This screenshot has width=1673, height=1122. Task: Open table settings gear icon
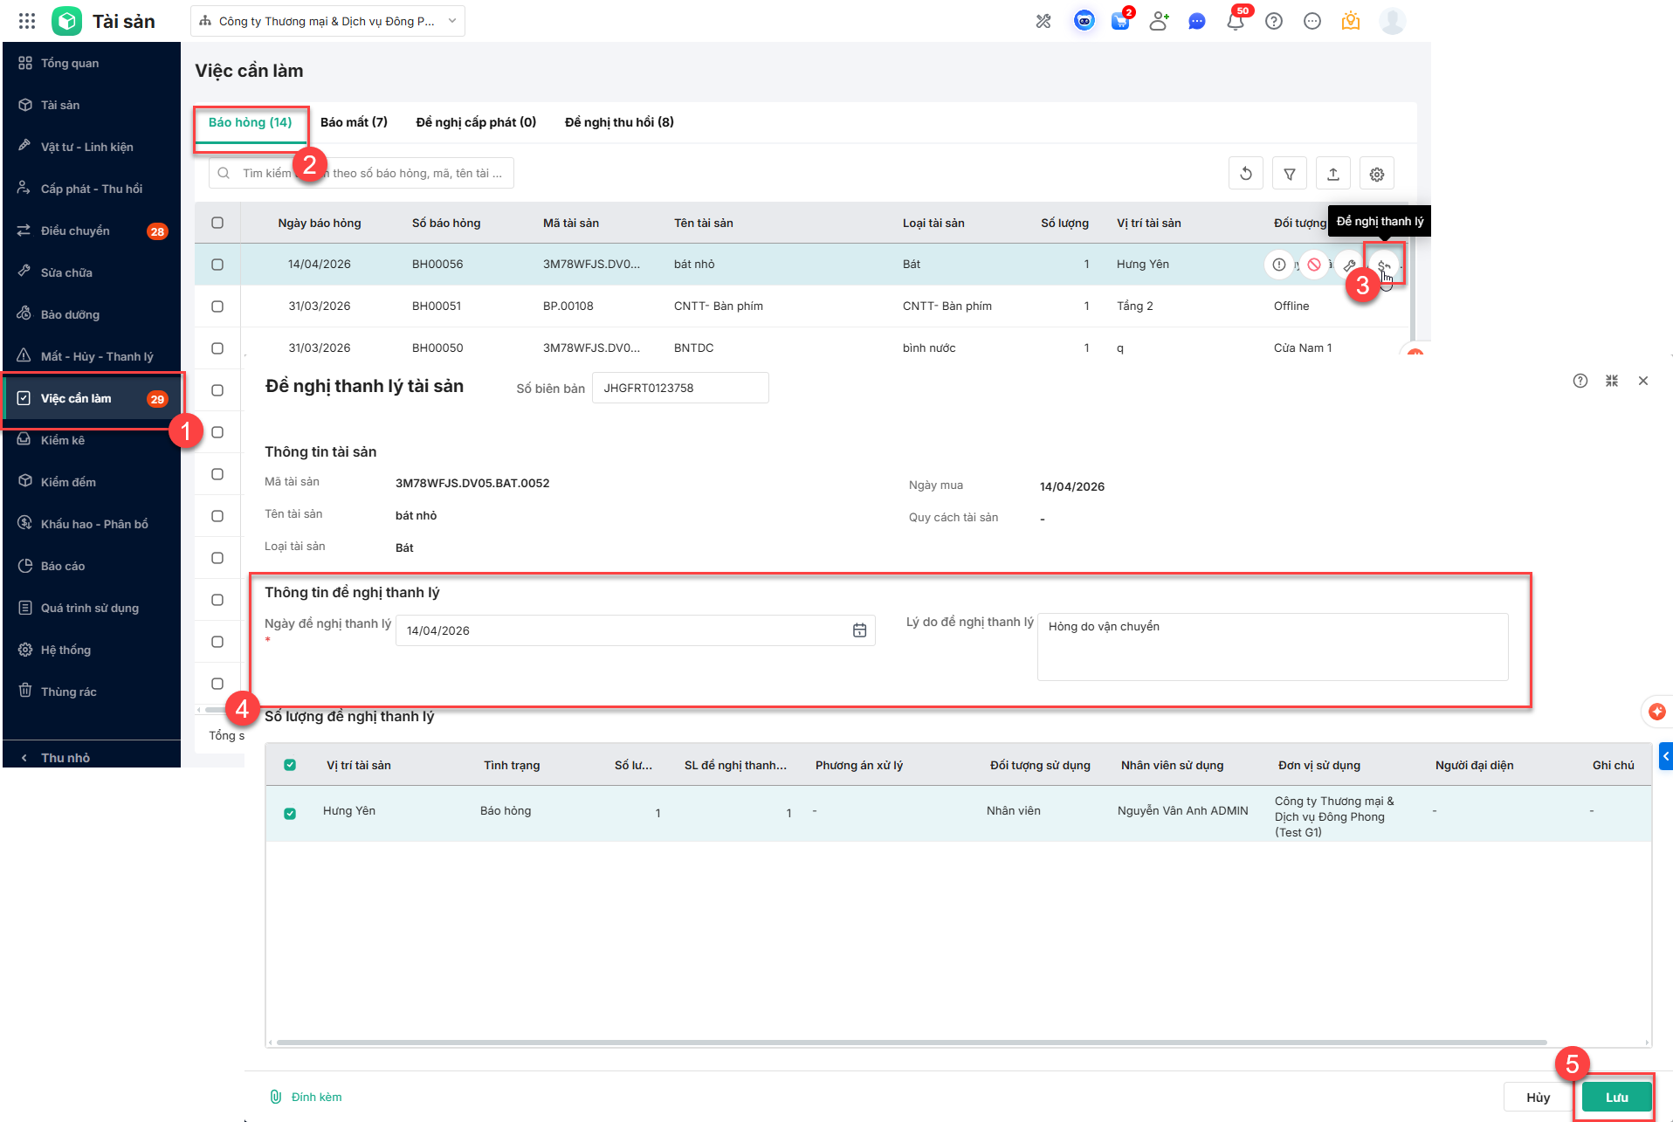[x=1376, y=174]
